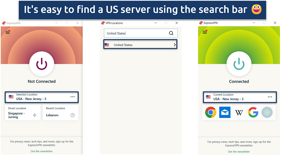Screen dimensions: 281x156
Task: Open the hamburger menu in the Not Connected window
Action: pos(8,32)
